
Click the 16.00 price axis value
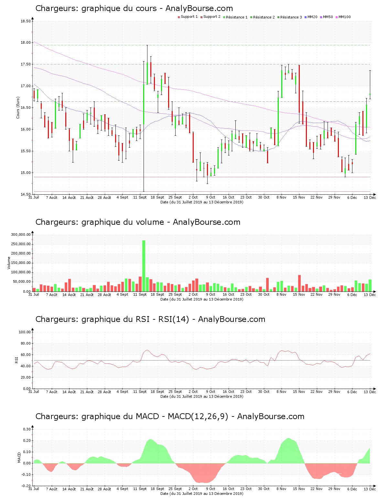26,130
